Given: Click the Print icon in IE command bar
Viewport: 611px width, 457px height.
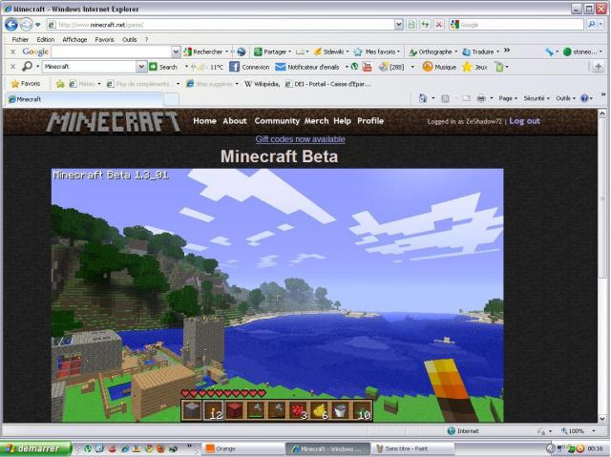Looking at the screenshot, I should pyautogui.click(x=481, y=98).
